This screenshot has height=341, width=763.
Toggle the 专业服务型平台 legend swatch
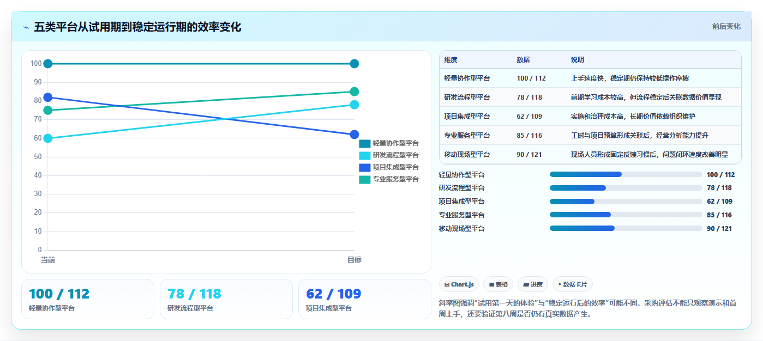(364, 179)
